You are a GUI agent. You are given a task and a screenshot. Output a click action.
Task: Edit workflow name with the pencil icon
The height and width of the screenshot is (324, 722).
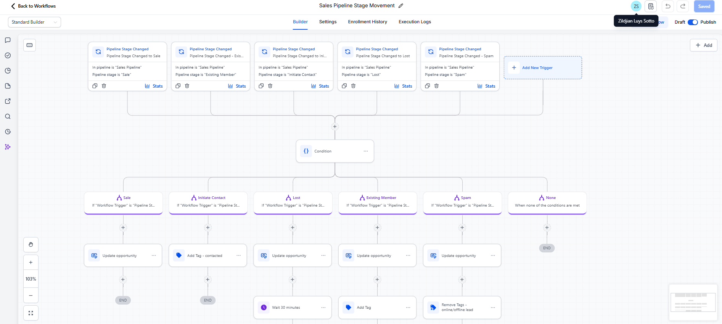401,6
